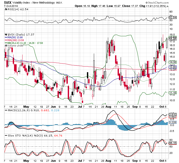The height and width of the screenshot is (163, 179).
Task: Click the 13.58 MA(200) price tag
Action: [x=173, y=69]
